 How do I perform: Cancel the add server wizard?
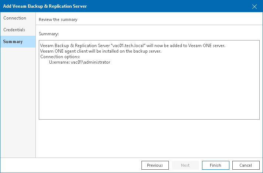point(246,165)
